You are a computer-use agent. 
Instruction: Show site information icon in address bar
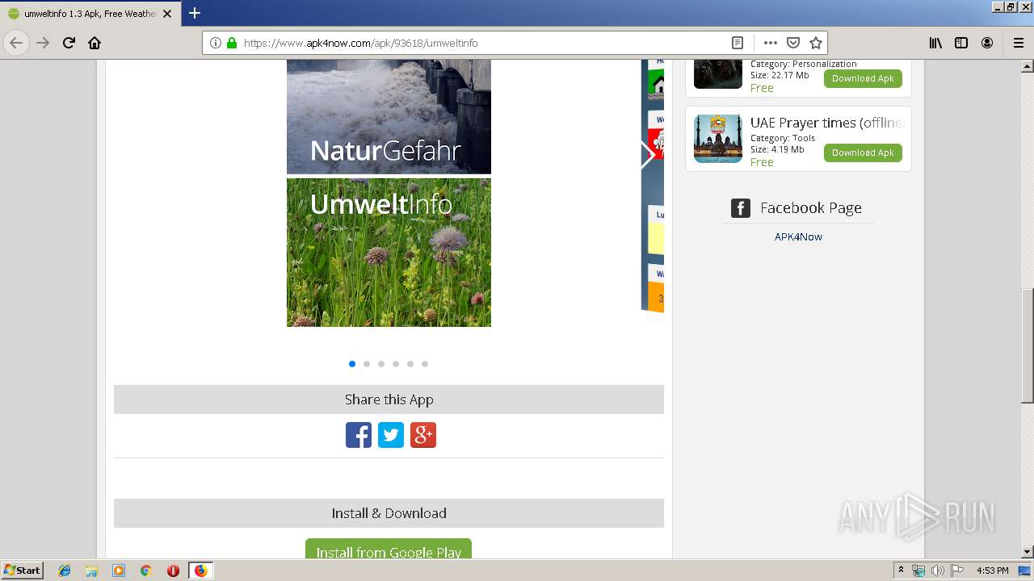[216, 43]
